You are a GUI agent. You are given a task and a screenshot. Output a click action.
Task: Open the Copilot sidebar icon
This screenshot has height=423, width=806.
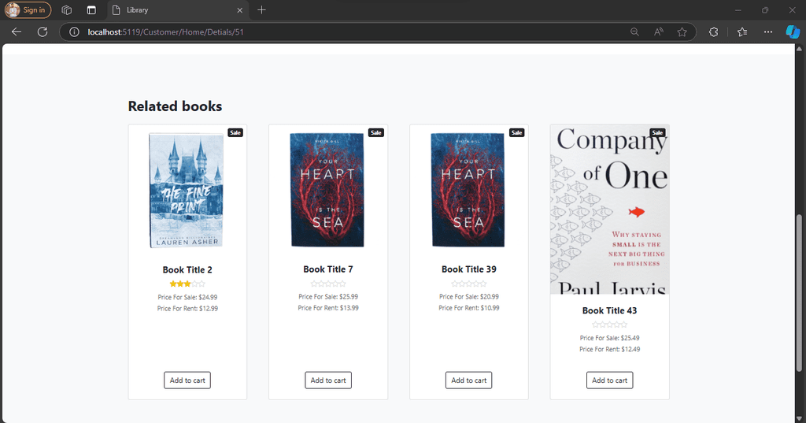coord(793,32)
